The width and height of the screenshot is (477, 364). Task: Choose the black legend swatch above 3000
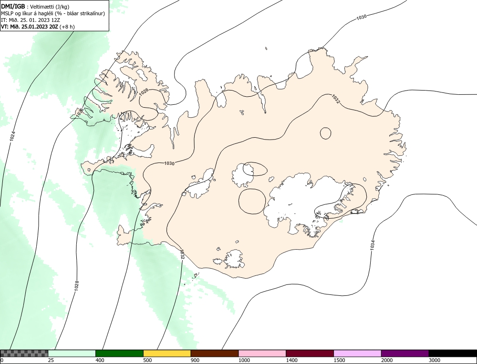(x=453, y=354)
